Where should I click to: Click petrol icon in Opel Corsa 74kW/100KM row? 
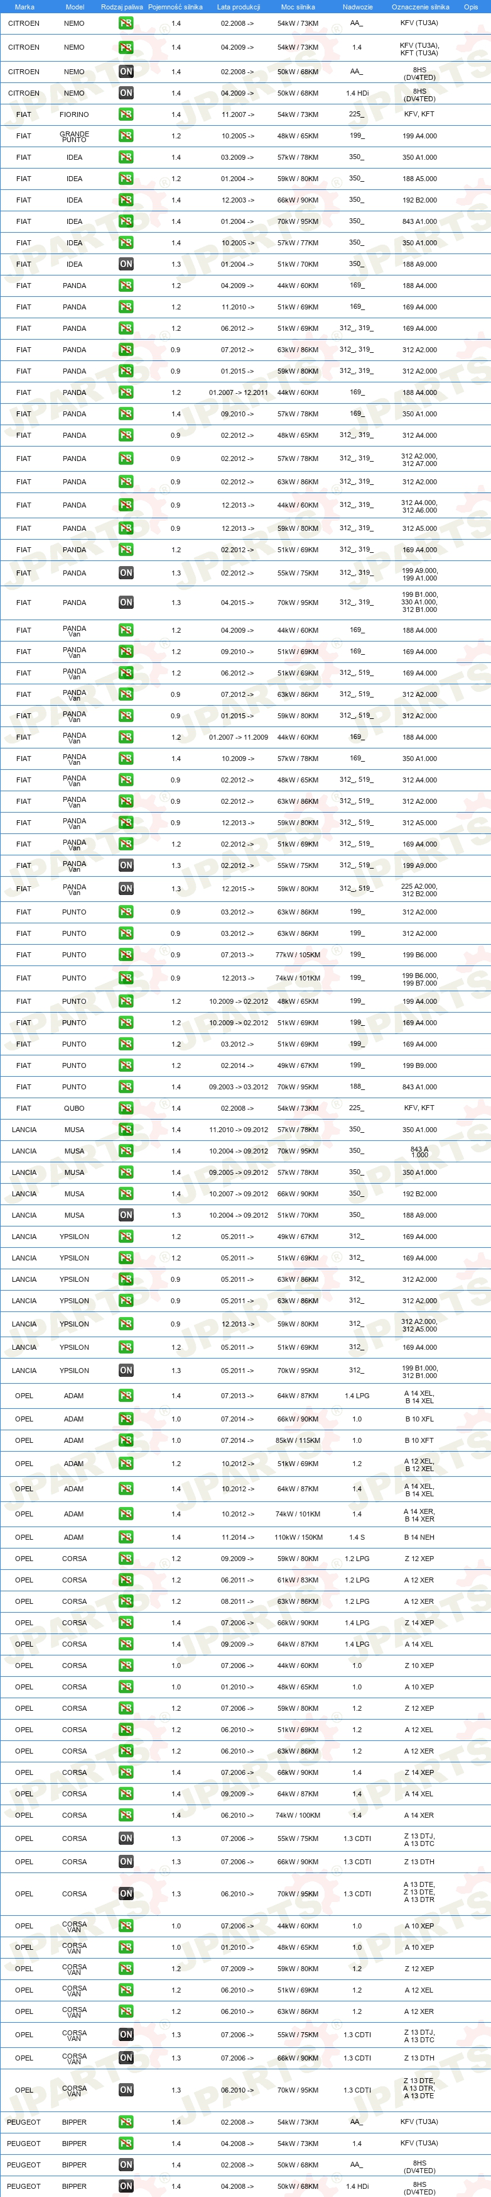(126, 1815)
